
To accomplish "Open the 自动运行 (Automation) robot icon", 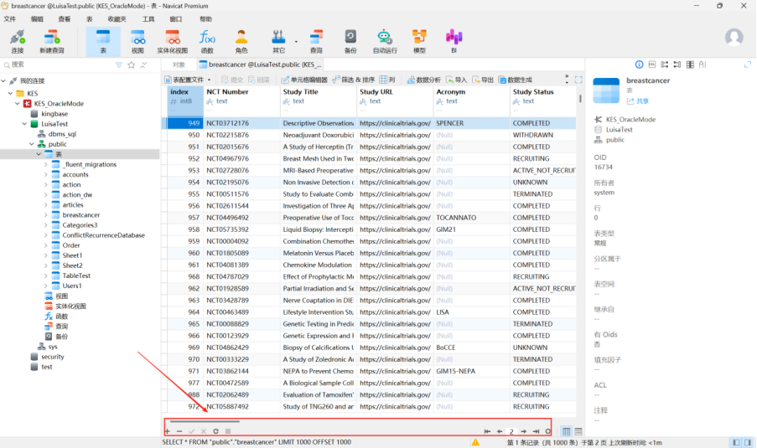I will coord(385,40).
